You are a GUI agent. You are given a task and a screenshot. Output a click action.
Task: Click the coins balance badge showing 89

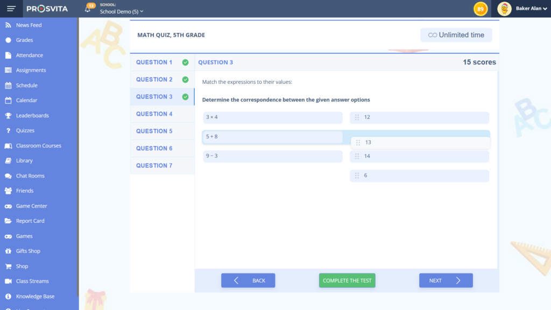tap(481, 9)
